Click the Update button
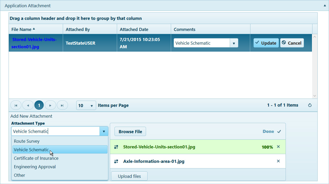Screen dimensions: 329x184 (266, 43)
